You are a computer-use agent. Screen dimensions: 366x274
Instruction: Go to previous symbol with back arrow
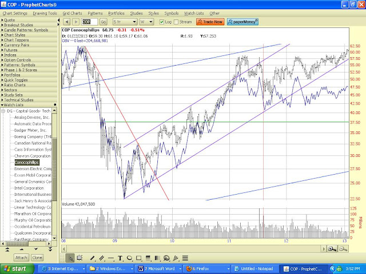(67, 22)
